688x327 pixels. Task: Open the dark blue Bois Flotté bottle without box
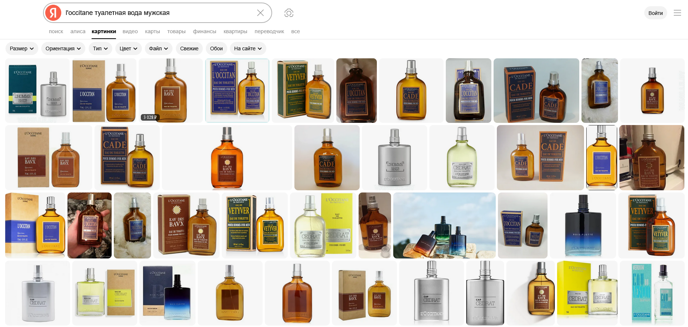point(583,225)
